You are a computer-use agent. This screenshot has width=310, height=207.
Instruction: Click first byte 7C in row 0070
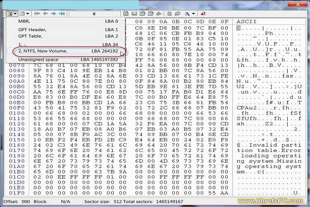pos(37,65)
